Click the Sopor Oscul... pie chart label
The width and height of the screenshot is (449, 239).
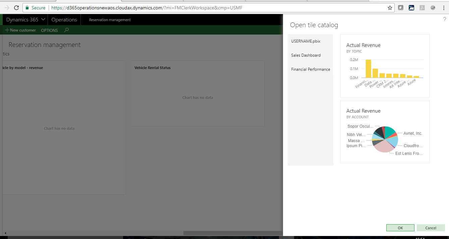pos(360,126)
